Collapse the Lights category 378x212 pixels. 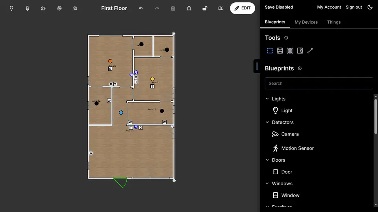(x=267, y=99)
